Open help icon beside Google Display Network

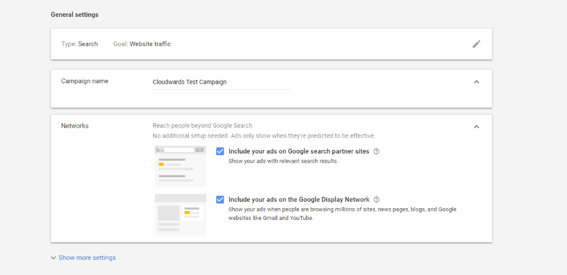click(377, 200)
